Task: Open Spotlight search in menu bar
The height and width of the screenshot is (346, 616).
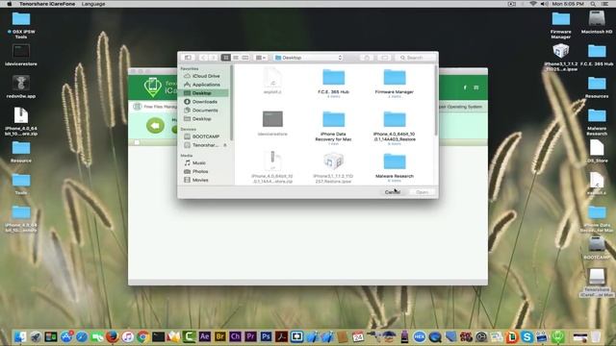Action: pos(593,4)
